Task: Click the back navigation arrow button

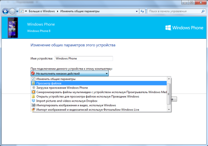Action: click(6, 11)
